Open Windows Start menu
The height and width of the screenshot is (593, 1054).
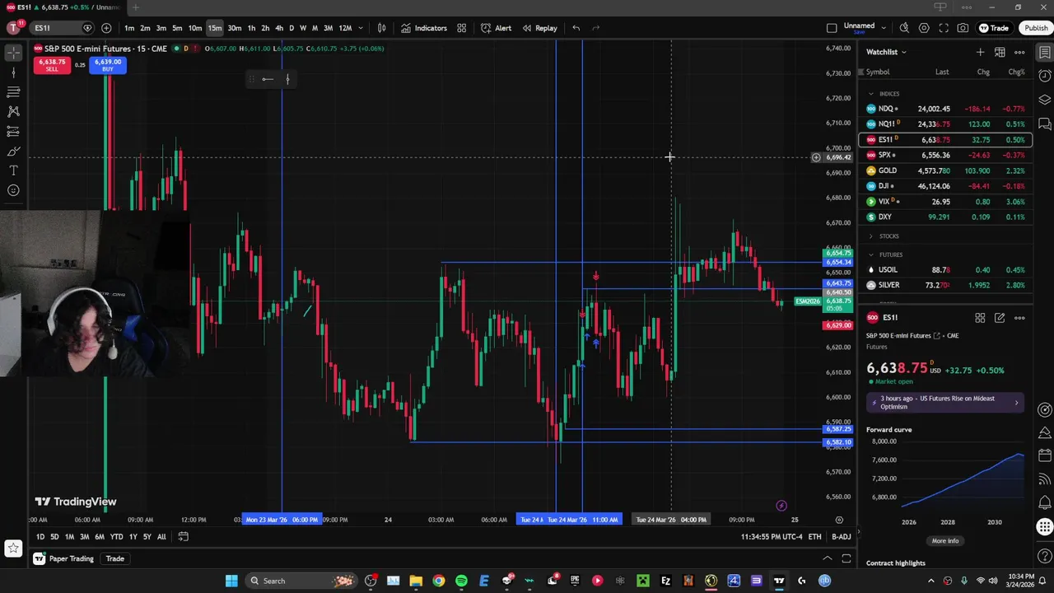click(x=231, y=581)
